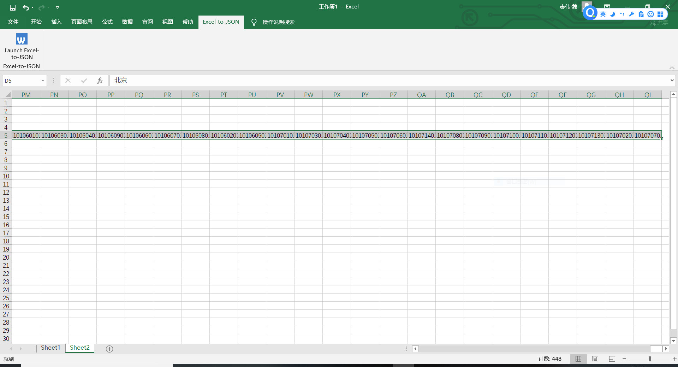The height and width of the screenshot is (367, 678).
Task: Select the Excel-to-JSON ribbon tab
Action: [x=221, y=22]
